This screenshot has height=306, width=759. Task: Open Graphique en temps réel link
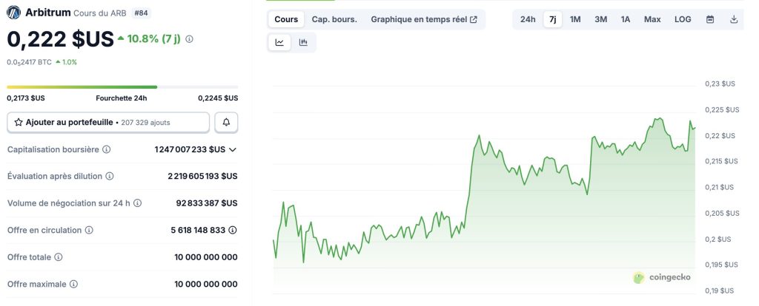[x=424, y=19]
